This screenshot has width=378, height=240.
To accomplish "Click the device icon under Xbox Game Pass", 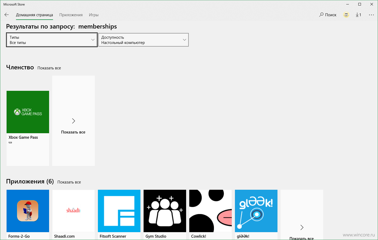I will click(10, 143).
